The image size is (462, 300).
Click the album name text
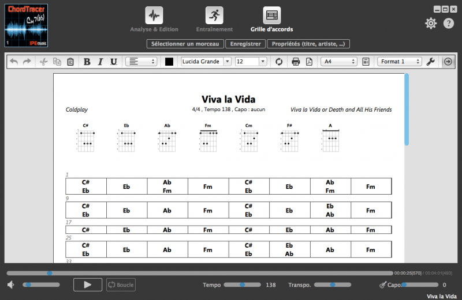341,109
